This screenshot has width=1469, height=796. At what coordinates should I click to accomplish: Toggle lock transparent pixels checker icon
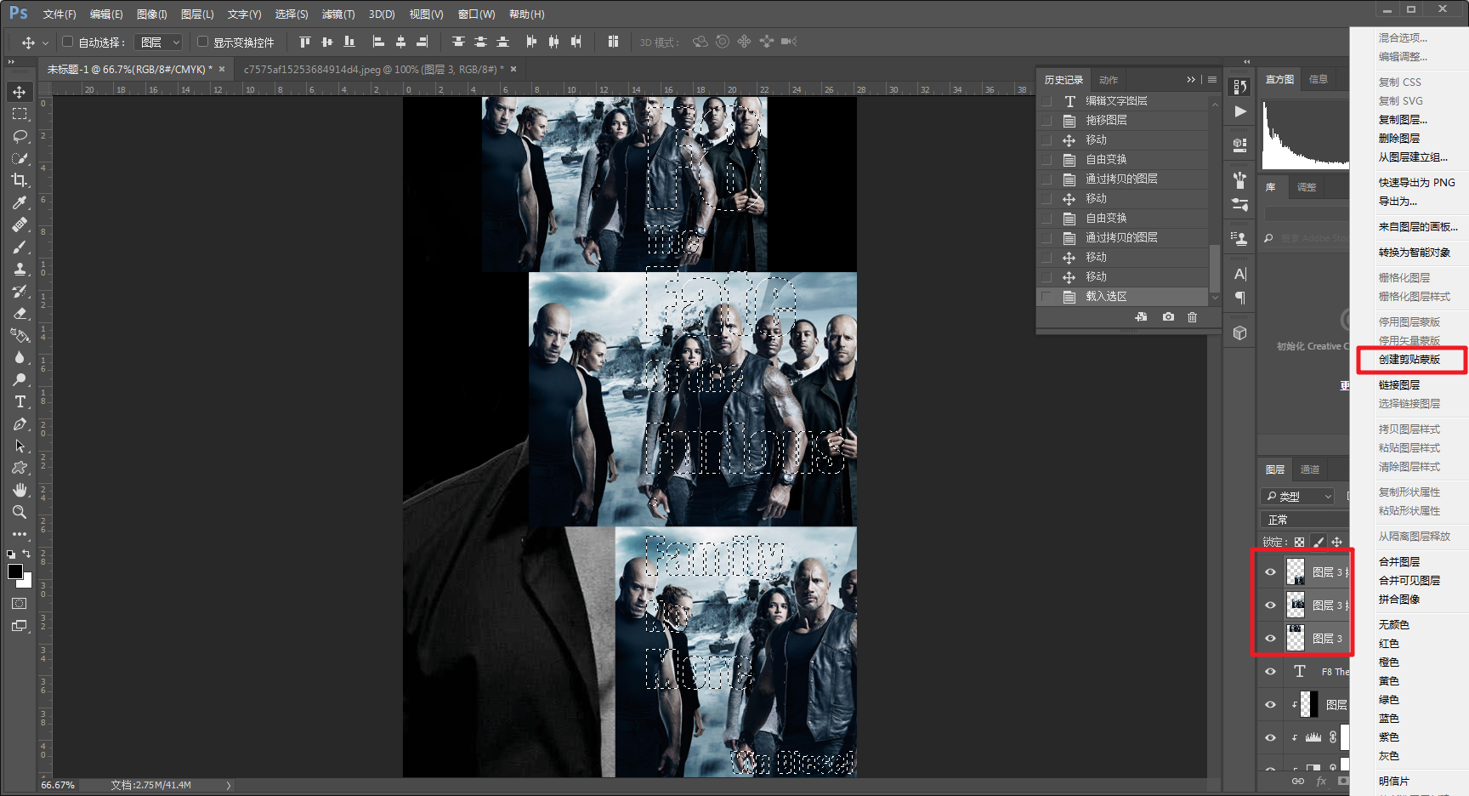pos(1299,542)
